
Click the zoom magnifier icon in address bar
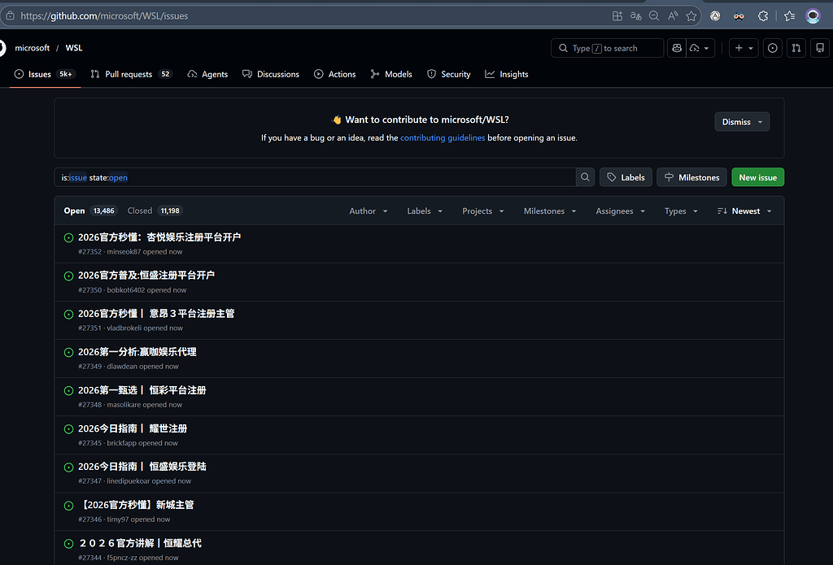(x=654, y=16)
